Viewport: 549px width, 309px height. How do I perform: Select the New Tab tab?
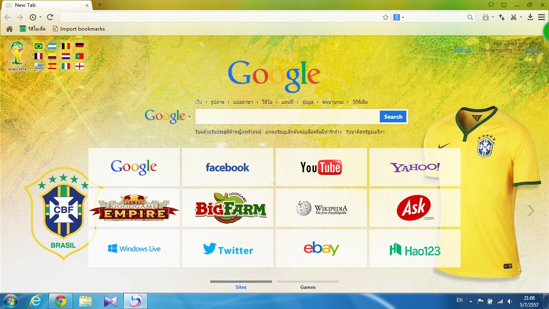pos(47,5)
